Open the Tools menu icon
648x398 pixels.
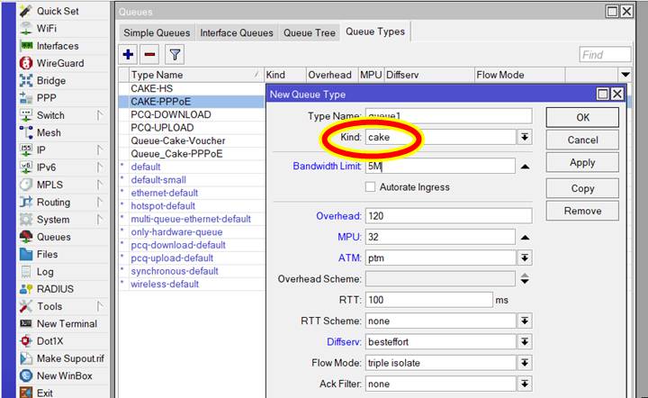pyautogui.click(x=26, y=306)
